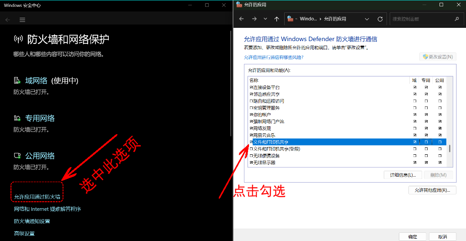Toggle 连接设备平台 name checkbox
Viewport: 466px width, 241px height.
point(251,87)
